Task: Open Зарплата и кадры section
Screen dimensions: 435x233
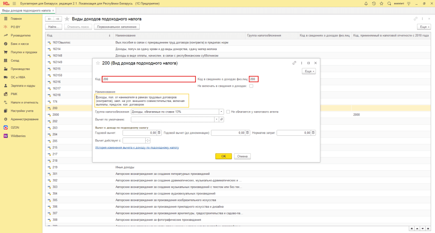Action: 23,86
